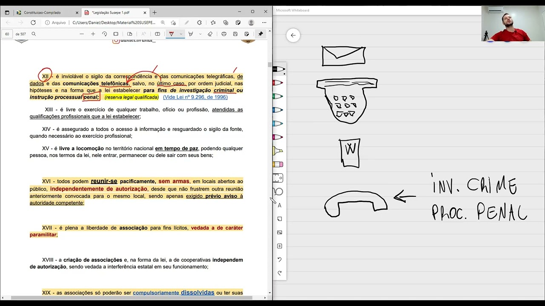Select the dark blue pen in Whiteboard
Screen dimensions: 545x306
[x=278, y=110]
